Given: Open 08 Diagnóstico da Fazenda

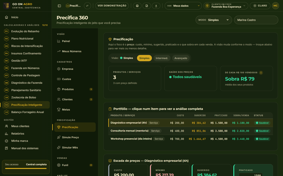Looking at the screenshot, I should [x=26, y=83].
